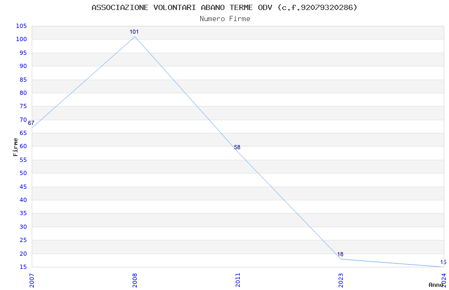Viewport: 449px width, 290px height.
Task: Click the y-axis value 60
Action: (x=23, y=146)
